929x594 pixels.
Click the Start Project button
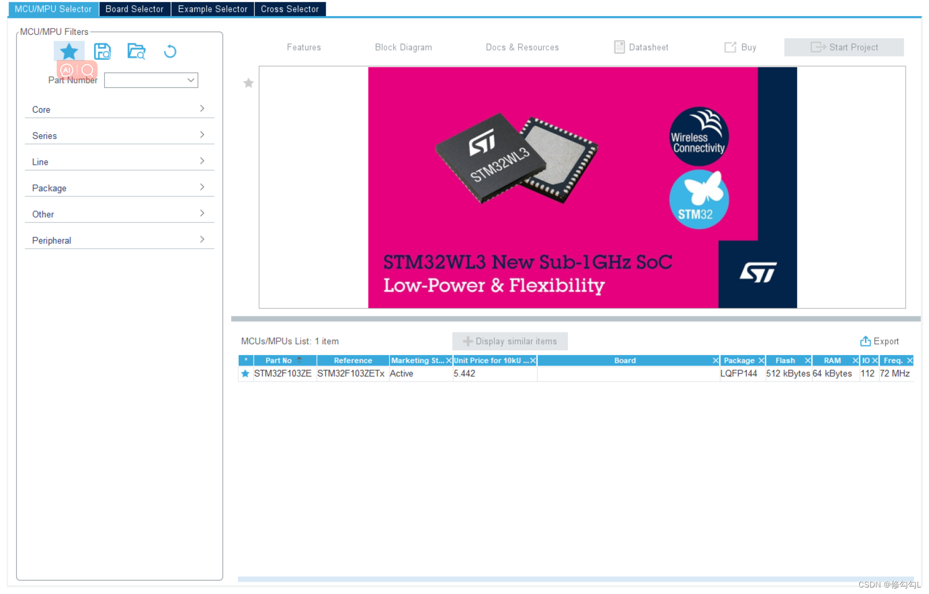844,47
